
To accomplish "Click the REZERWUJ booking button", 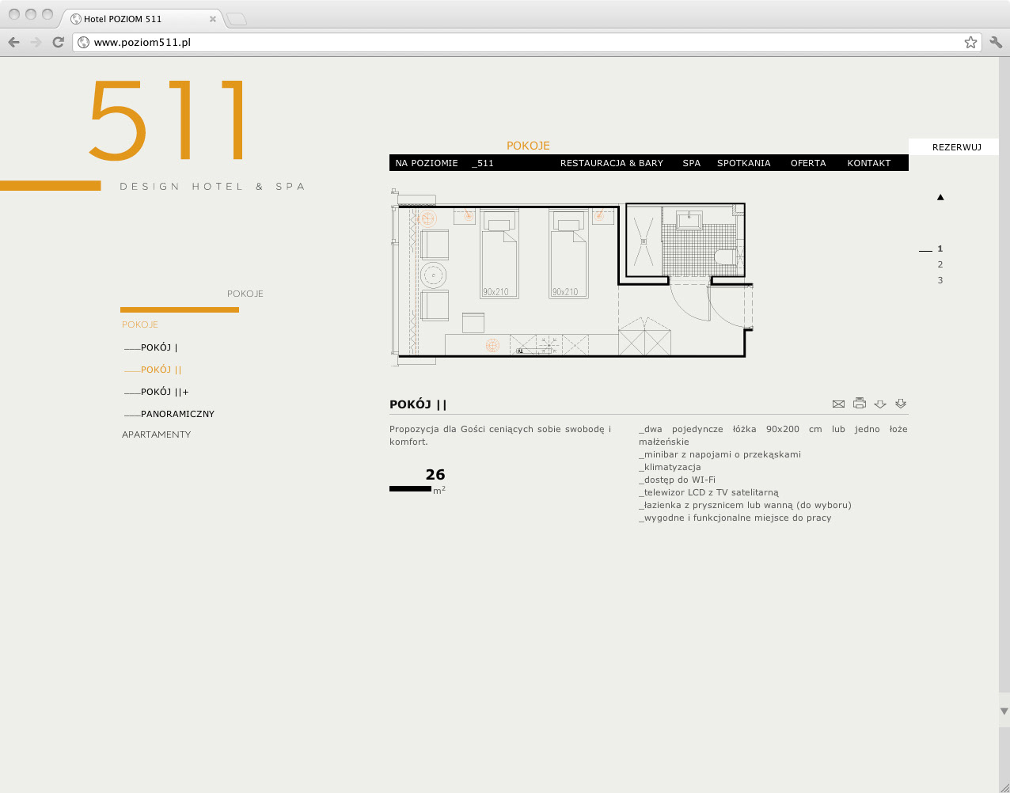I will (x=956, y=147).
